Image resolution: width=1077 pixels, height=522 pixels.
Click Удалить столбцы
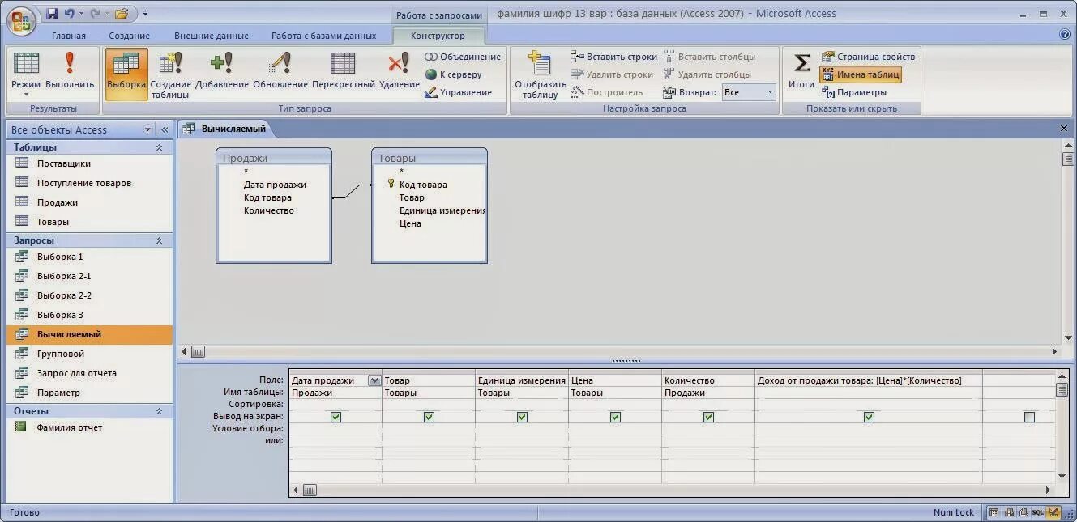point(707,74)
